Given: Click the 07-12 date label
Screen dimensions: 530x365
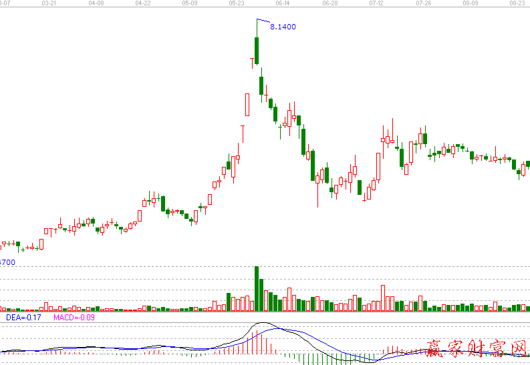Looking at the screenshot, I should [x=376, y=3].
